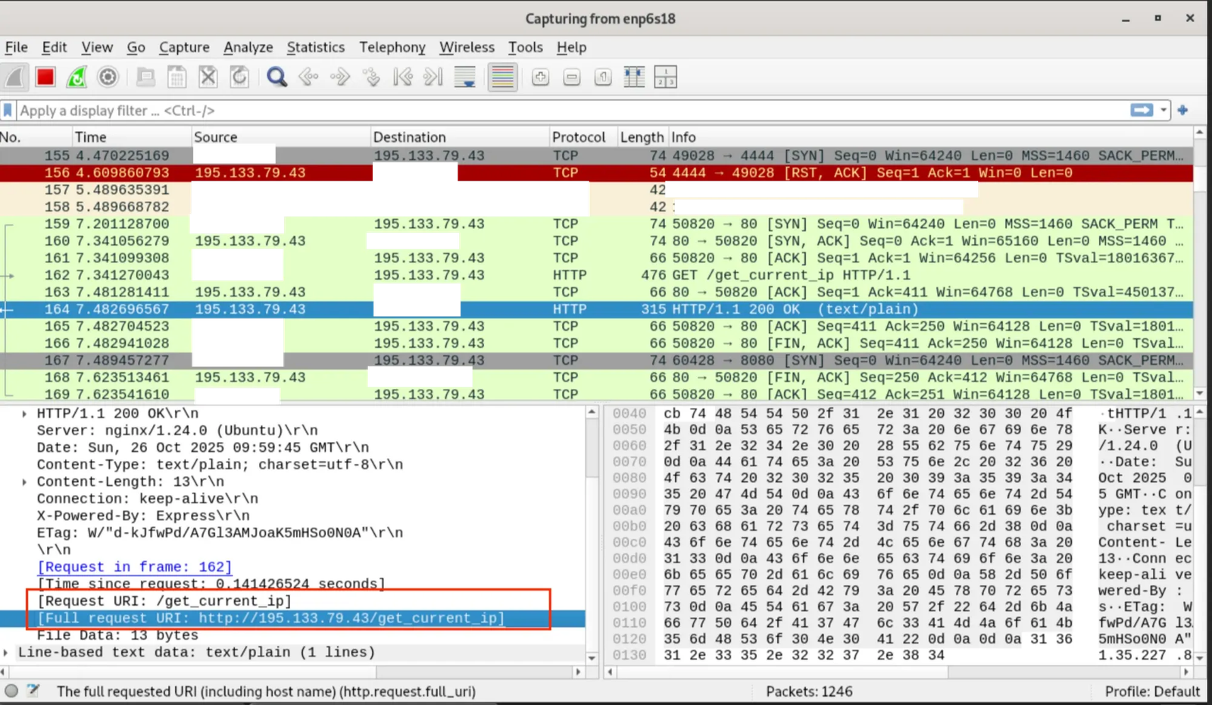This screenshot has width=1212, height=705.
Task: Sort packets by the Time column header
Action: pyautogui.click(x=131, y=137)
